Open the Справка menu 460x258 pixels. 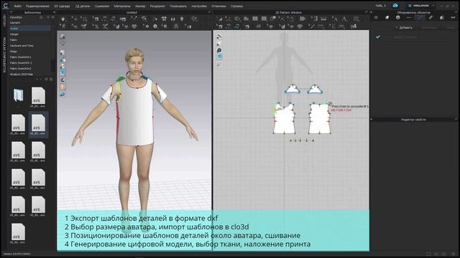tap(236, 6)
